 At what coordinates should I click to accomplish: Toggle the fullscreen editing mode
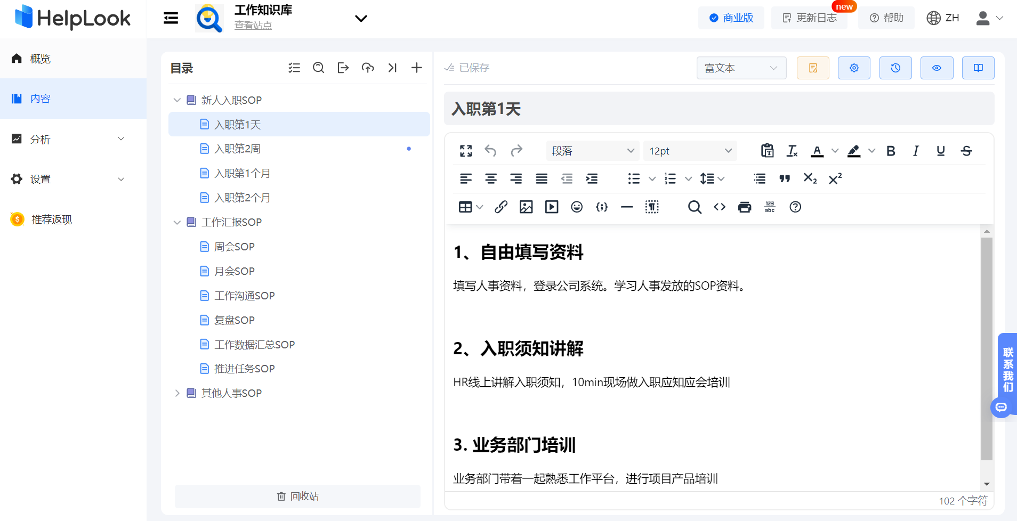coord(465,151)
